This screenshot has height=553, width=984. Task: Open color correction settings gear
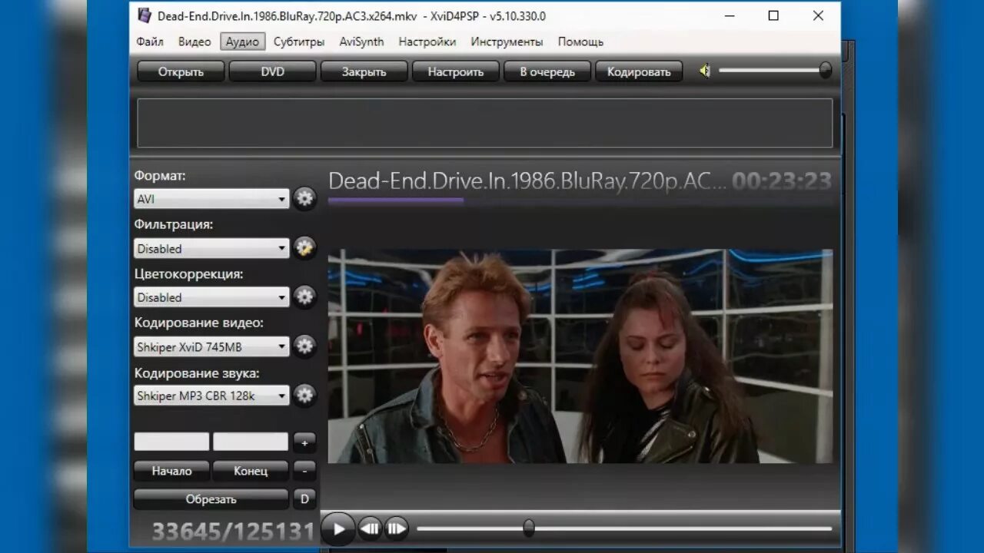pyautogui.click(x=305, y=296)
